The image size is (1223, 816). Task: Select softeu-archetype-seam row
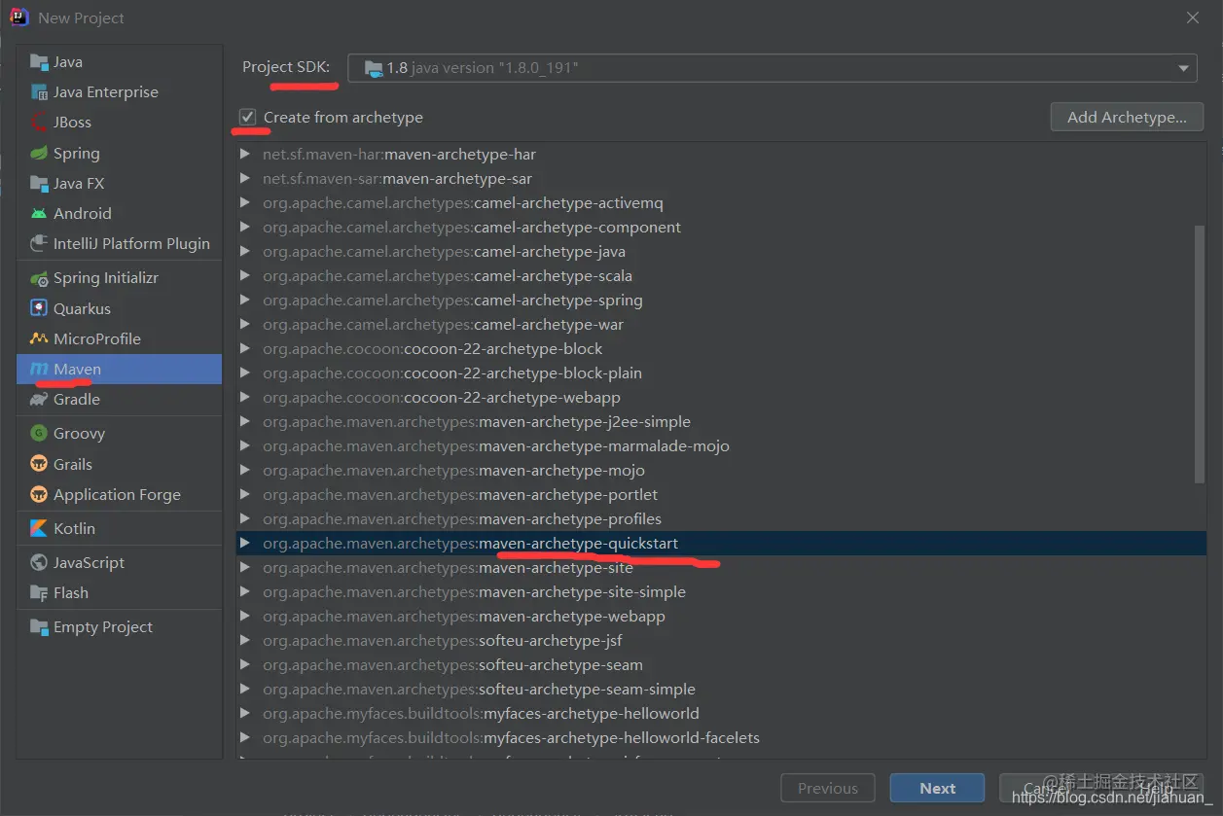[x=721, y=664]
